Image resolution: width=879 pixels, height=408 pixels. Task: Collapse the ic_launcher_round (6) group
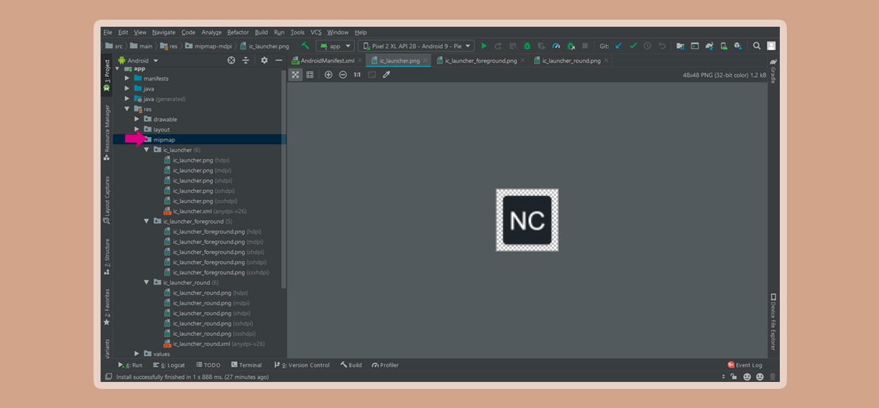pos(147,282)
